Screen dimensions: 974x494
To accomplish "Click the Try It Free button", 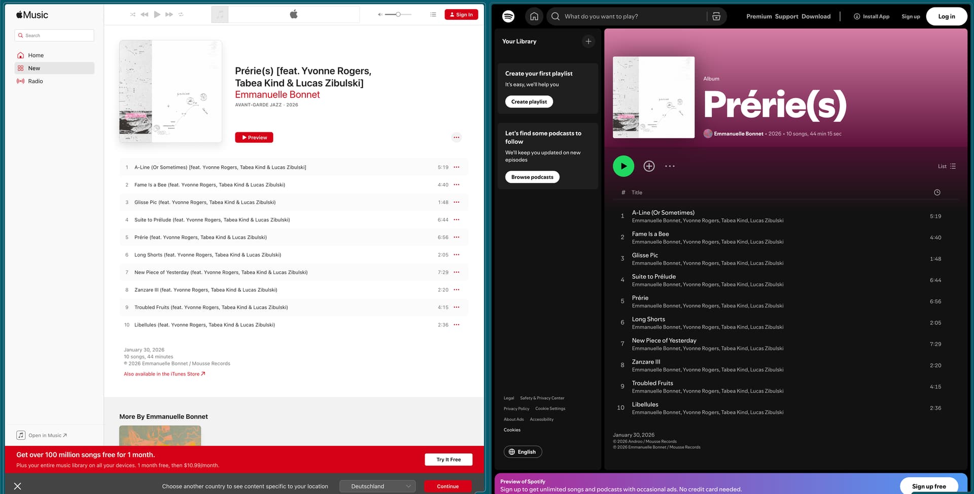I will tap(448, 460).
